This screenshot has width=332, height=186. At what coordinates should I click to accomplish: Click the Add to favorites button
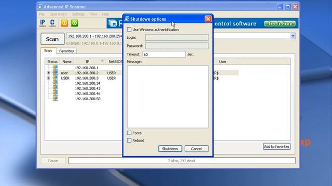276,146
